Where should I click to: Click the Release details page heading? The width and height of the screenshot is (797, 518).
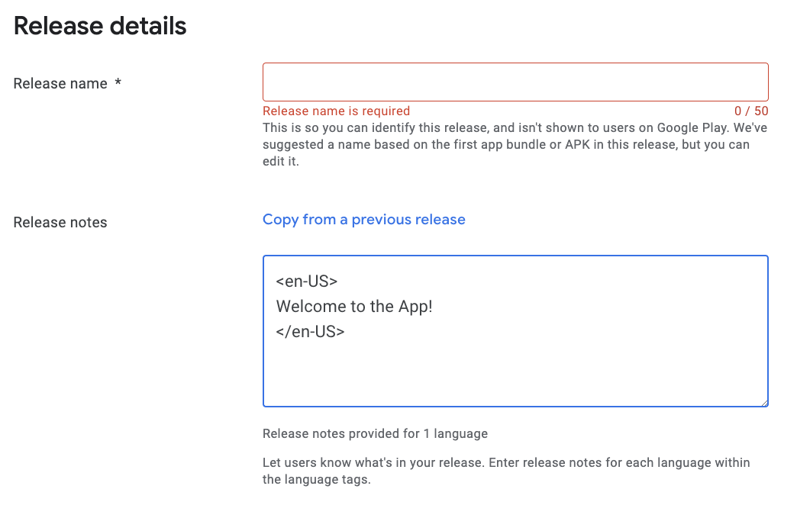99,25
